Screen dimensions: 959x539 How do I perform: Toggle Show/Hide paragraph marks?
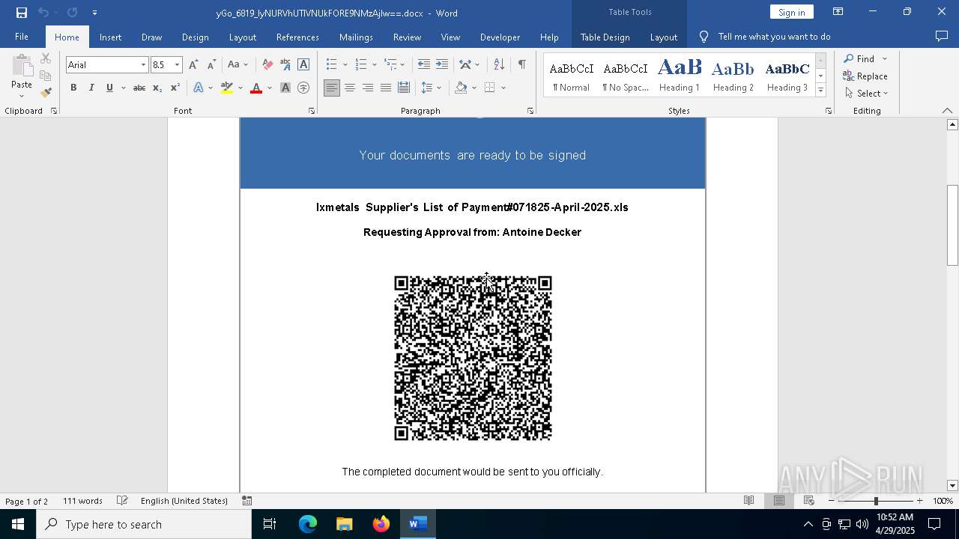tap(521, 65)
